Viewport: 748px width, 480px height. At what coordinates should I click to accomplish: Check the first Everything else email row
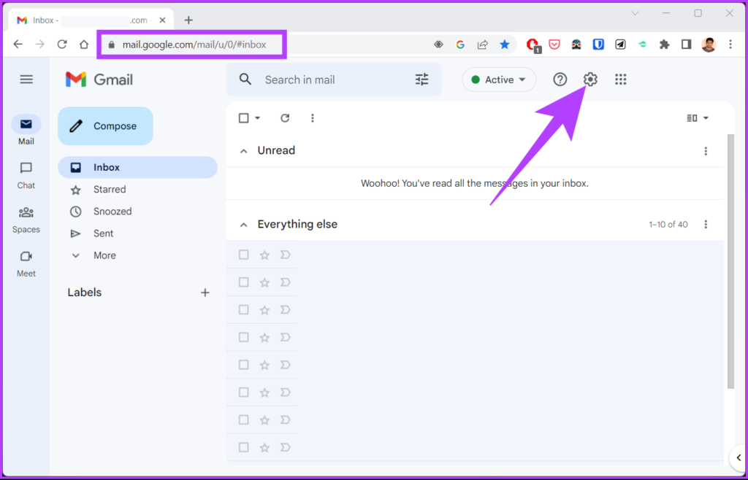(x=243, y=255)
